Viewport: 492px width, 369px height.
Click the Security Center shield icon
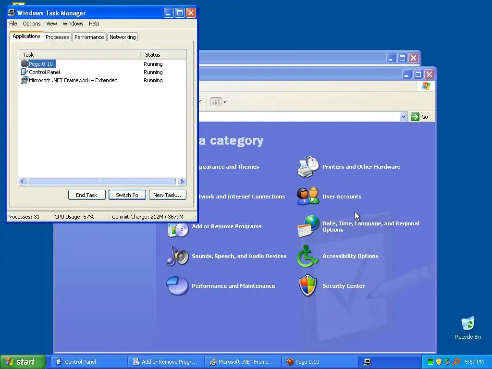(308, 286)
